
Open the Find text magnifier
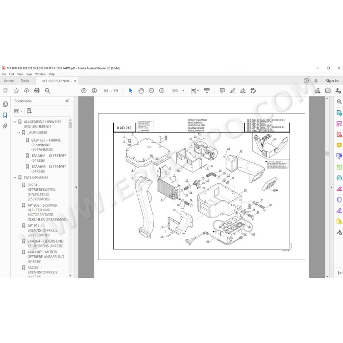(48, 91)
